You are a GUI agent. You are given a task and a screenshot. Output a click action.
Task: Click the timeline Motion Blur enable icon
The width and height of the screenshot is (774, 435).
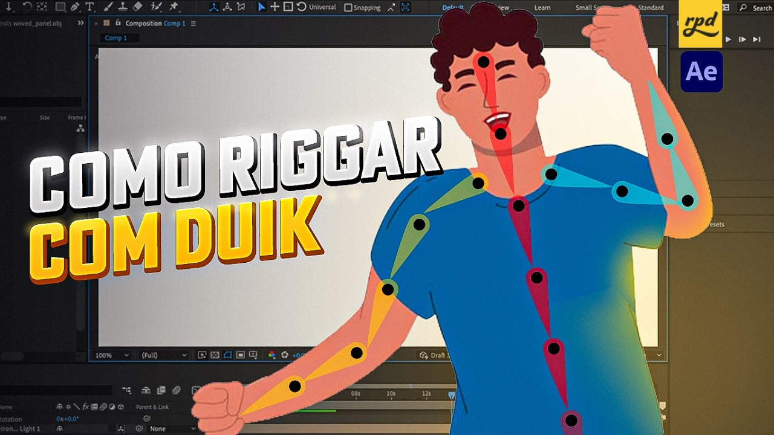177,390
